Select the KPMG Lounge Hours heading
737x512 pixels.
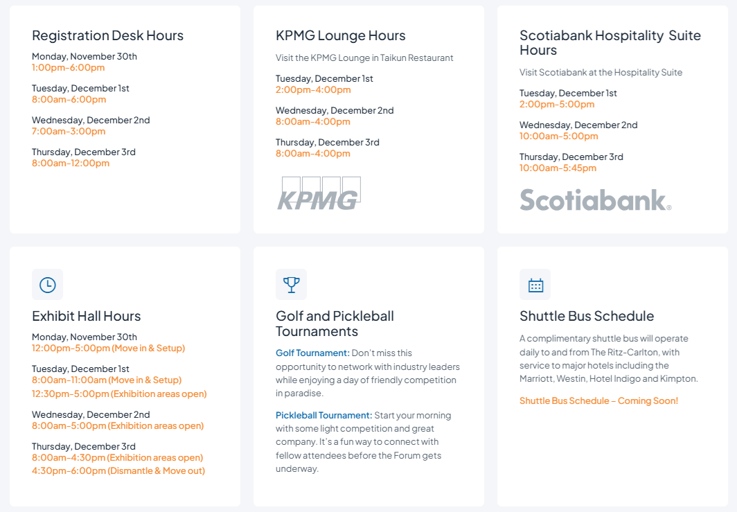[x=340, y=36]
